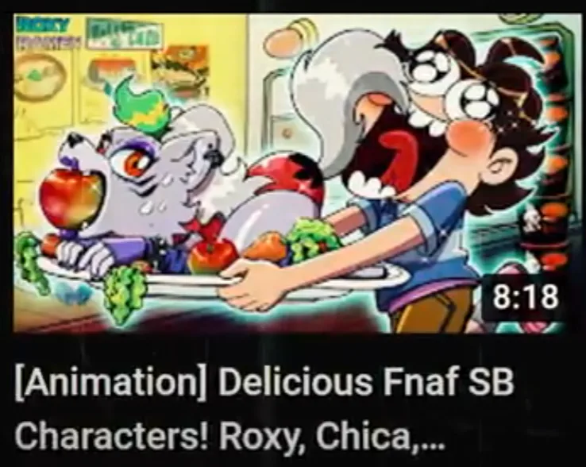Click the 8:18 duration badge

coord(525,297)
